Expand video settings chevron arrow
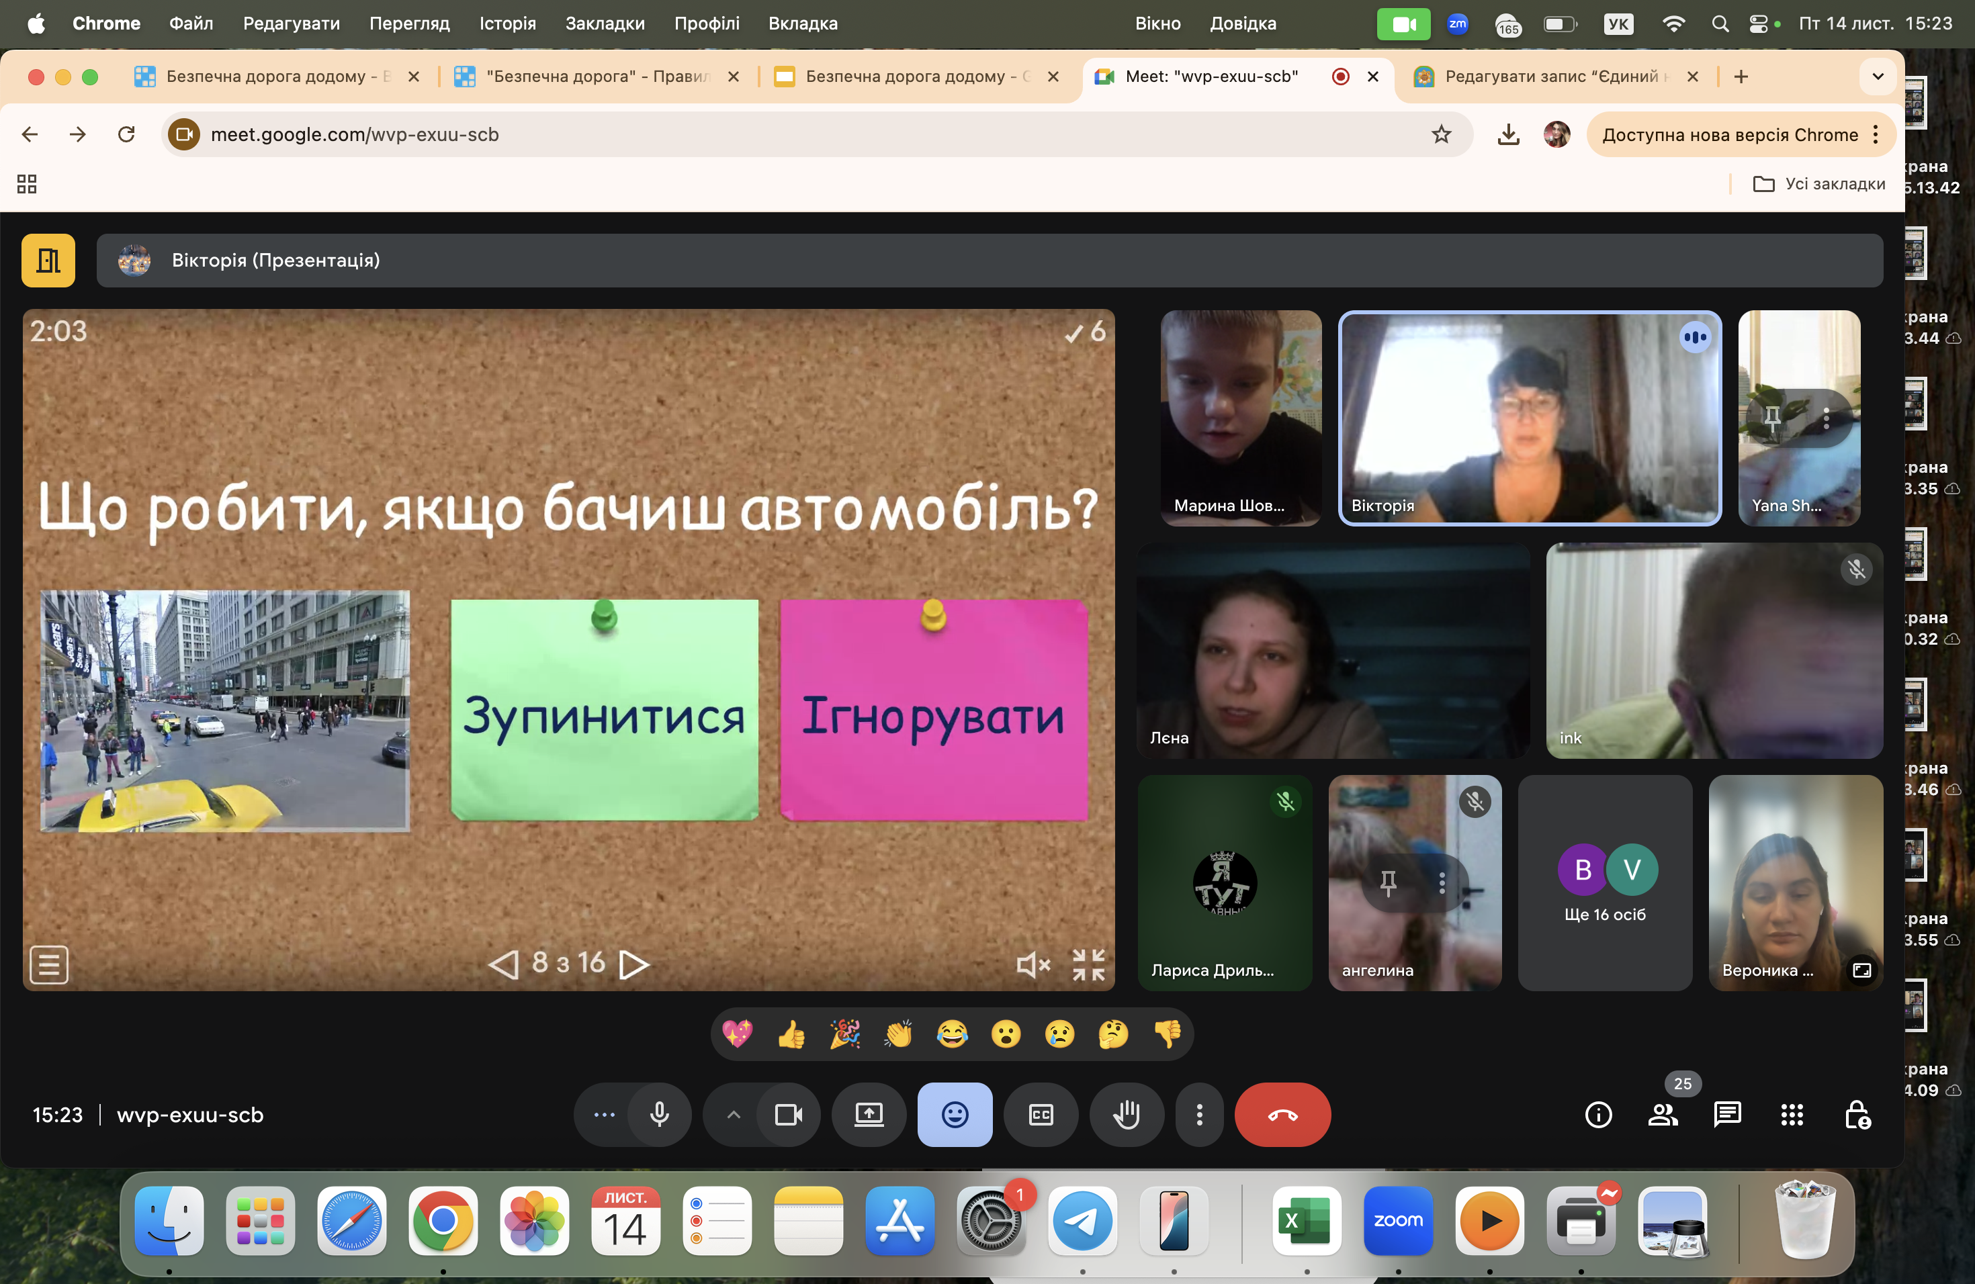1975x1284 pixels. [734, 1115]
